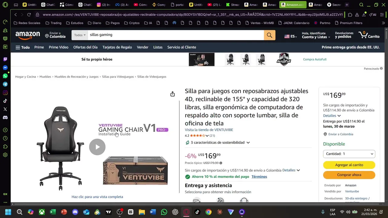Open the sidebar settings gear

[5, 155]
